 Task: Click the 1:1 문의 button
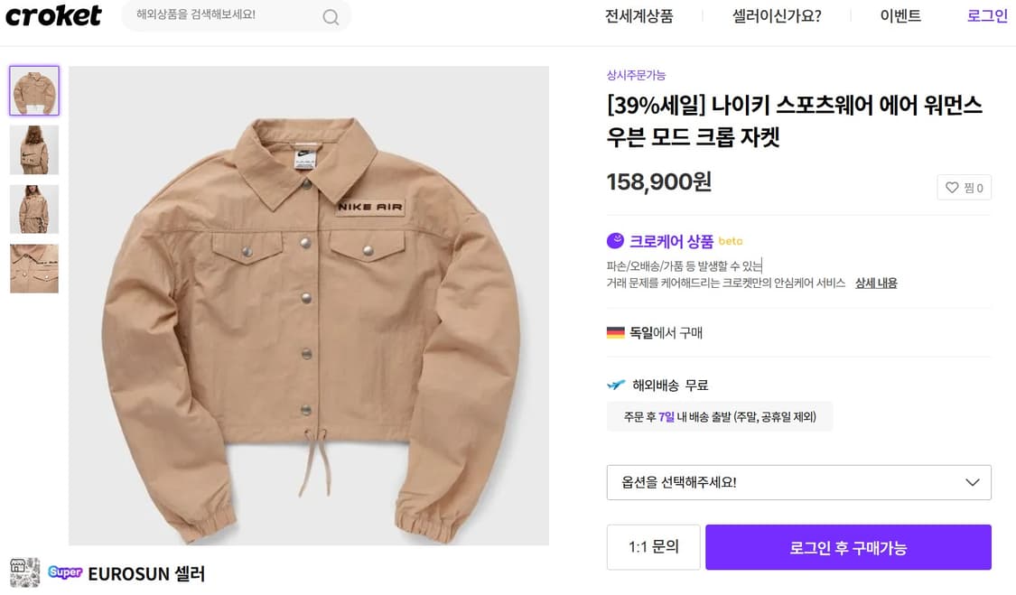(653, 547)
